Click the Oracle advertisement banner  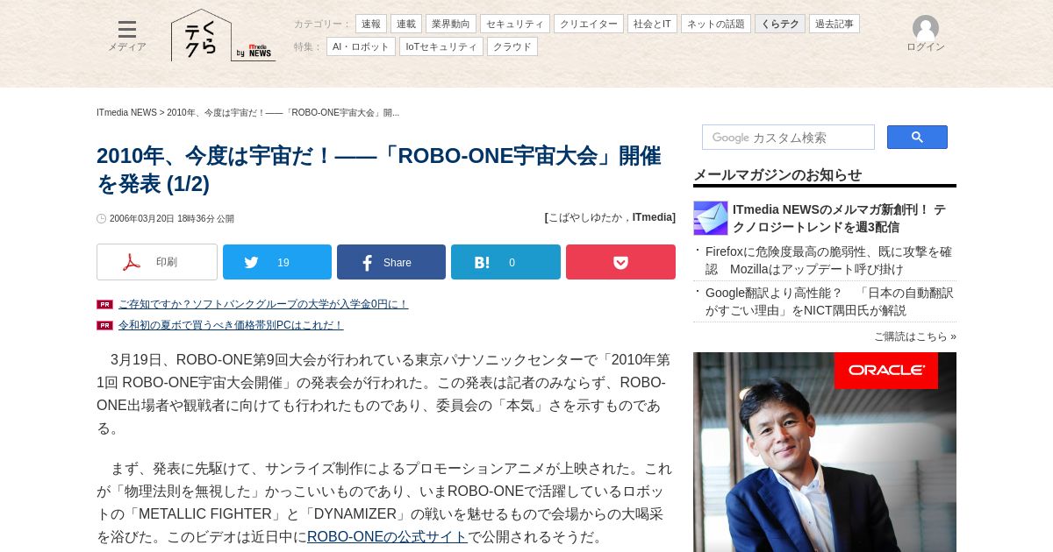tap(825, 452)
